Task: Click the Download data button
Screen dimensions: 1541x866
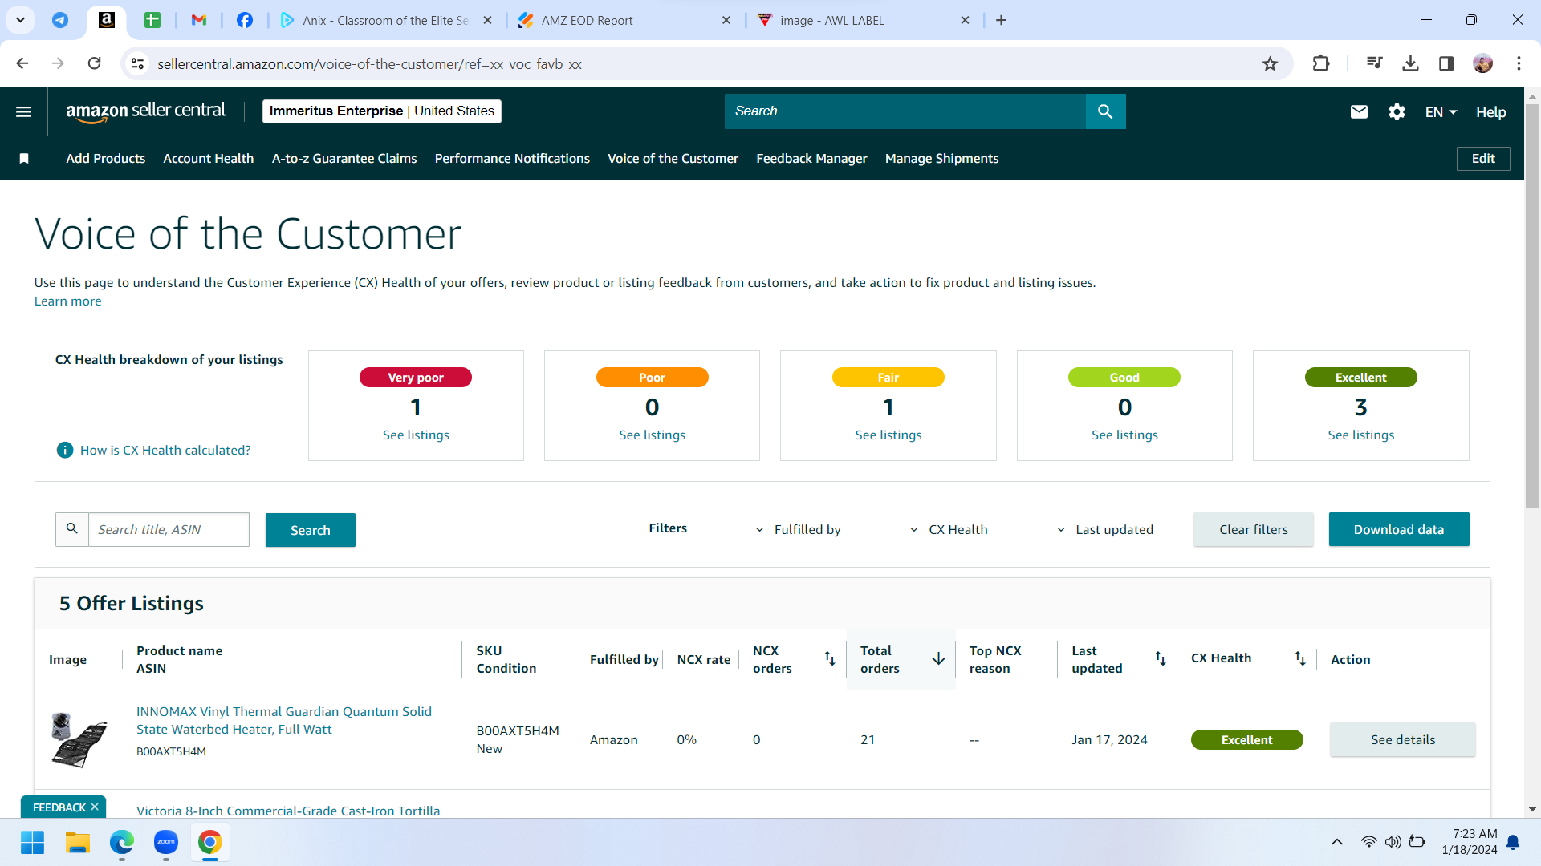Action: click(x=1399, y=530)
